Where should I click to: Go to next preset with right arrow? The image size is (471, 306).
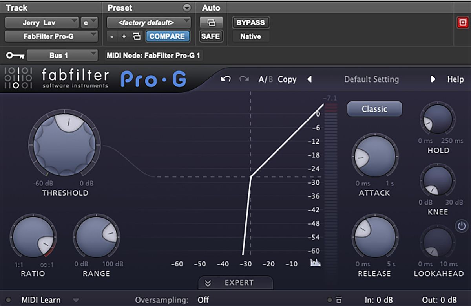pyautogui.click(x=433, y=79)
